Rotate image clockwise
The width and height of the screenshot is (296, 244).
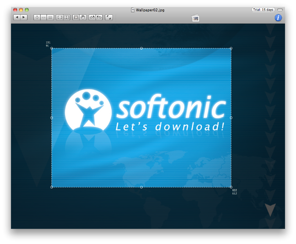click(x=99, y=17)
